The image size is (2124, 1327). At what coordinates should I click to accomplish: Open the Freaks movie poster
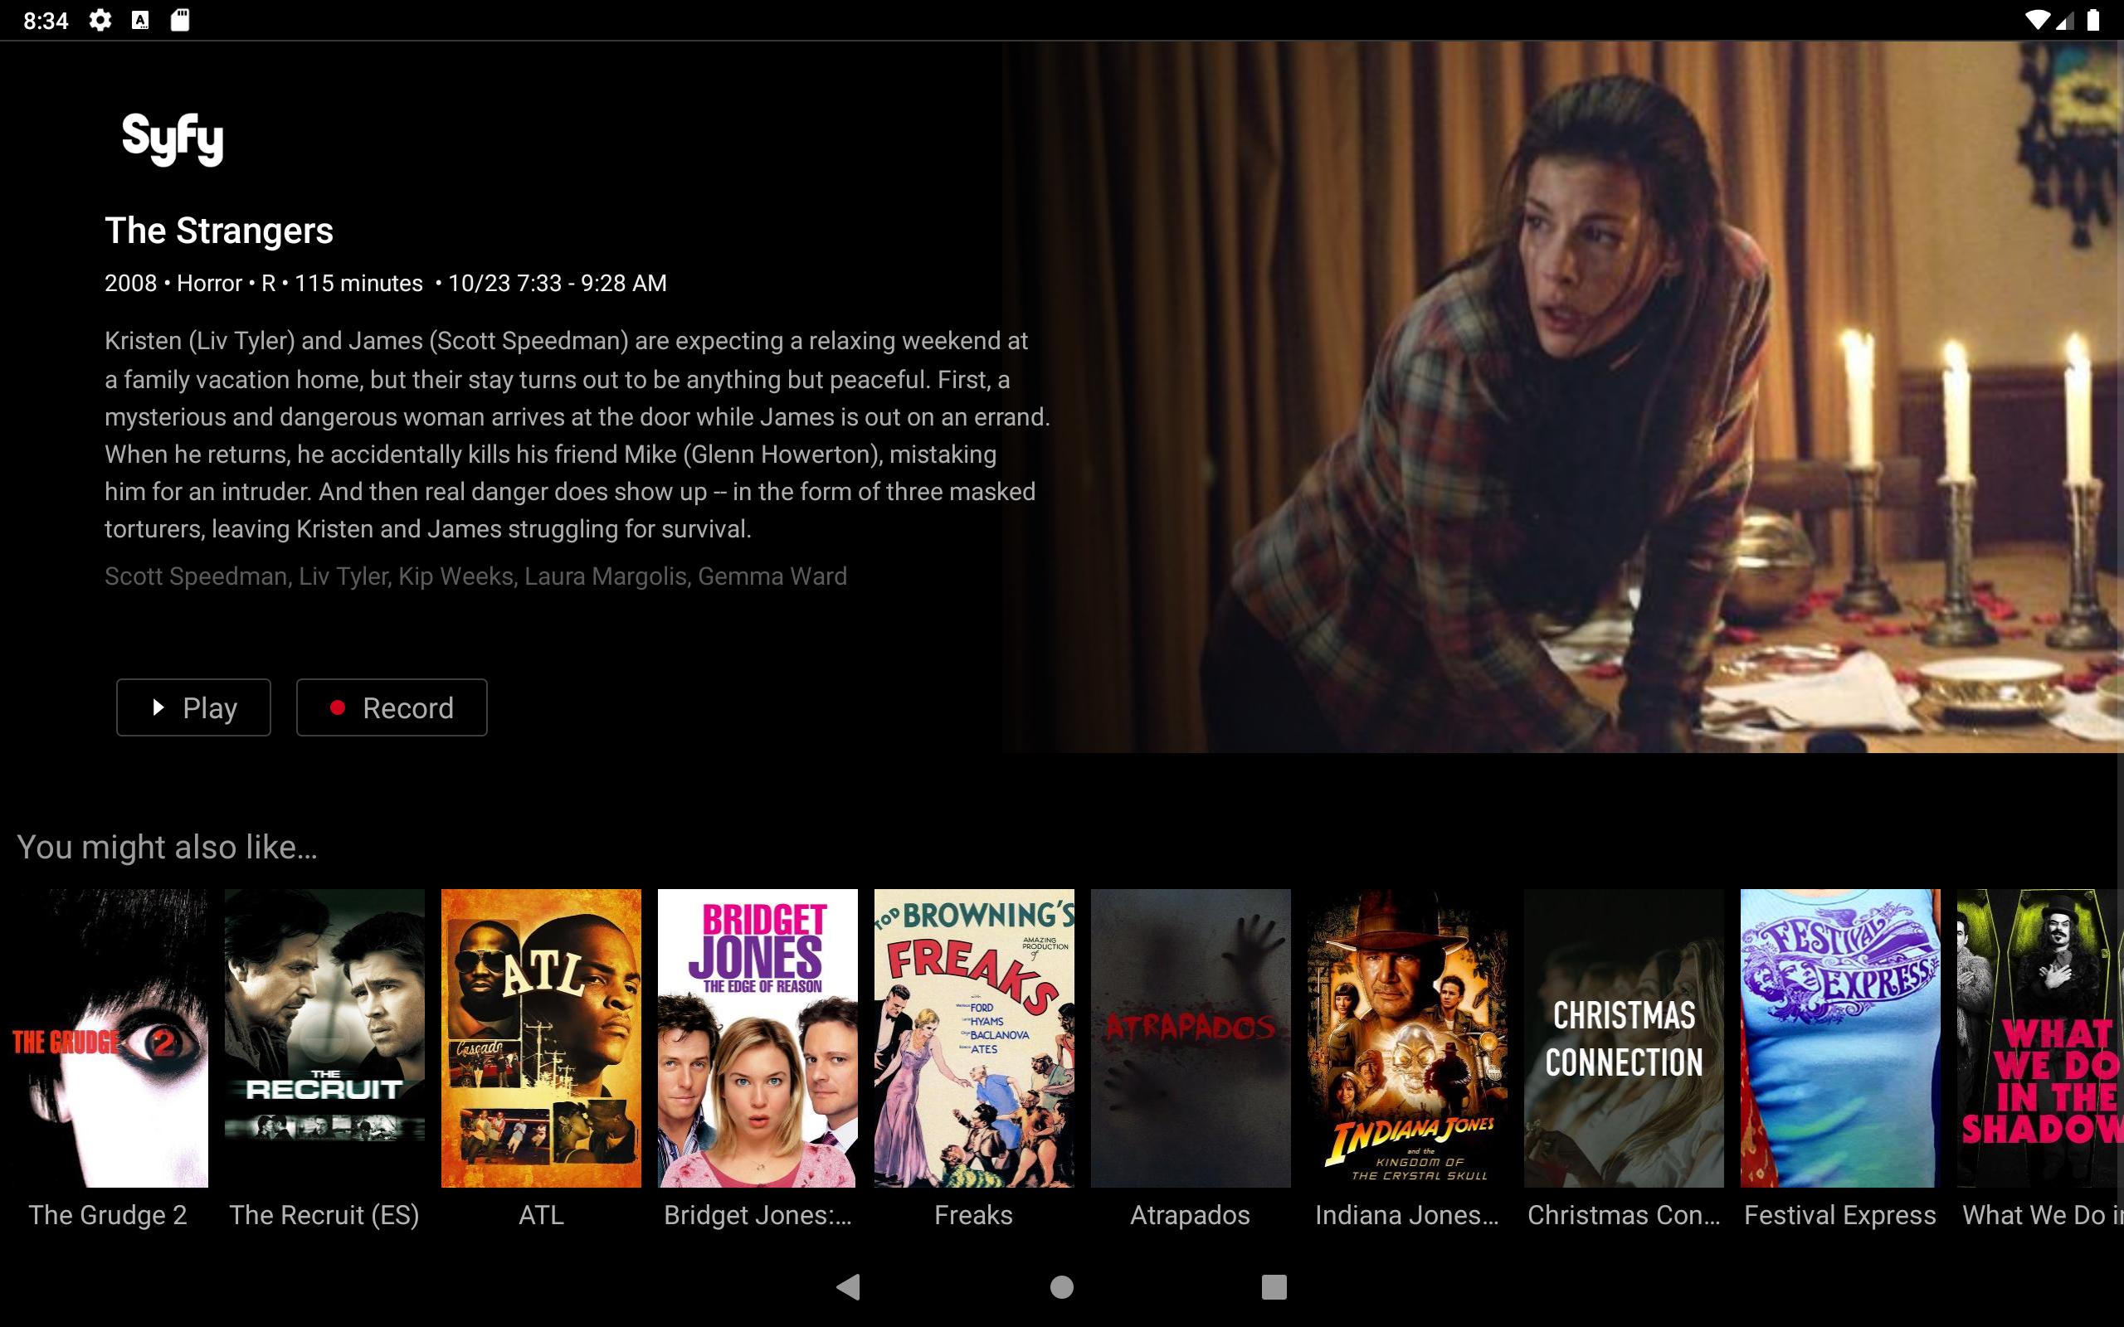[x=974, y=1038]
